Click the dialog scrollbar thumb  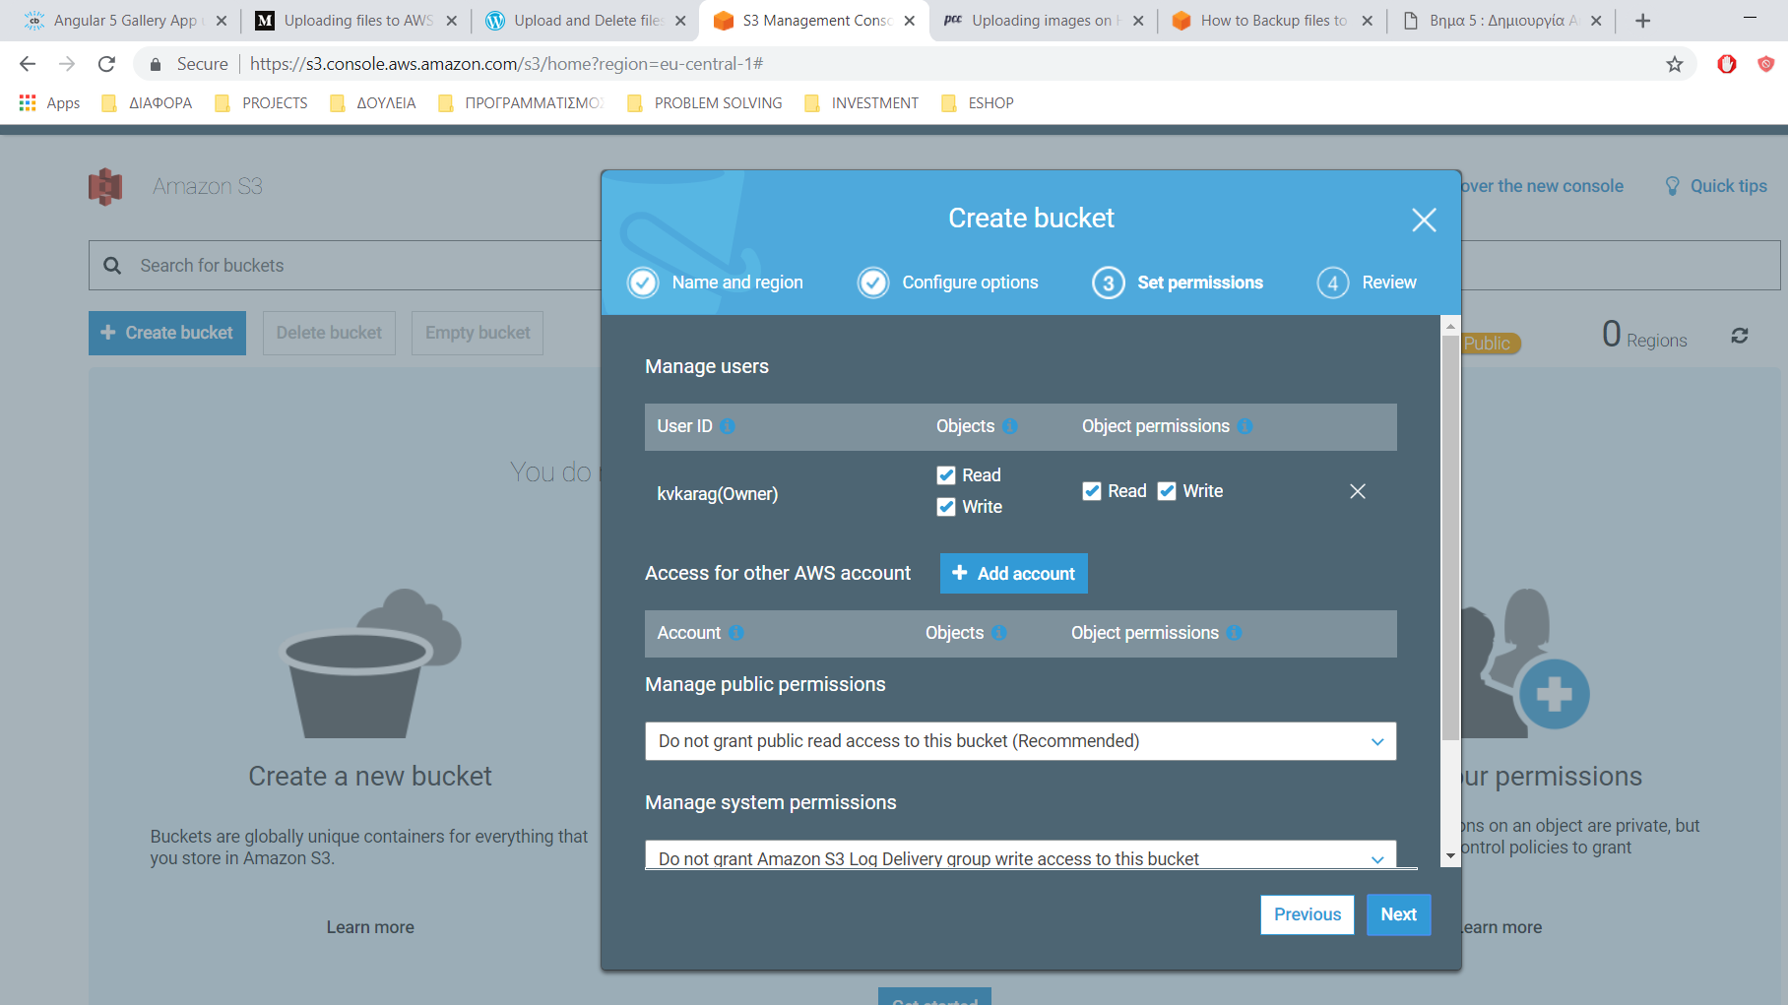coord(1449,538)
